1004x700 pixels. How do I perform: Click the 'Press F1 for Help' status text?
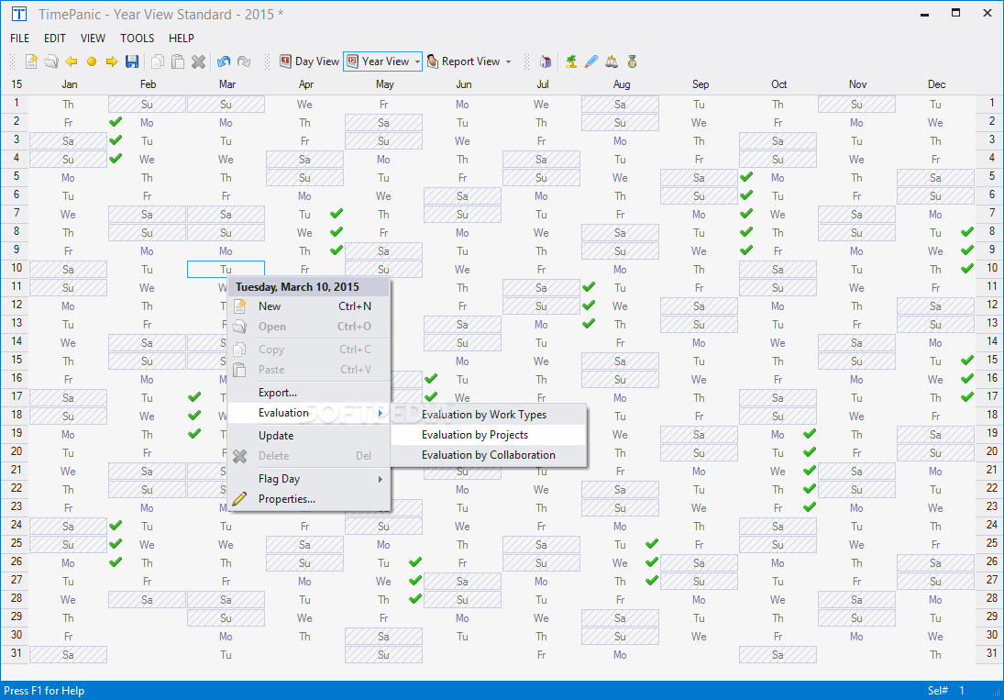(44, 691)
